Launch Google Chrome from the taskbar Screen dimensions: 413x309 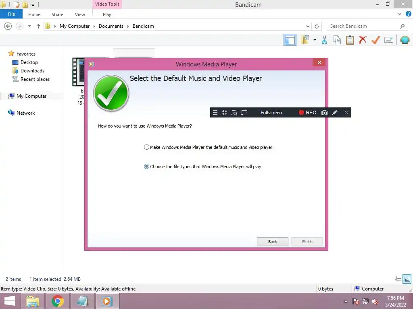(58, 301)
